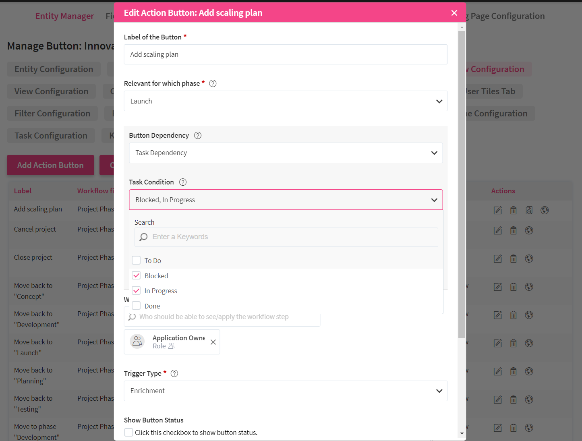Expand the Task Dependency dropdown
Screen dimensions: 582x441
[286, 153]
